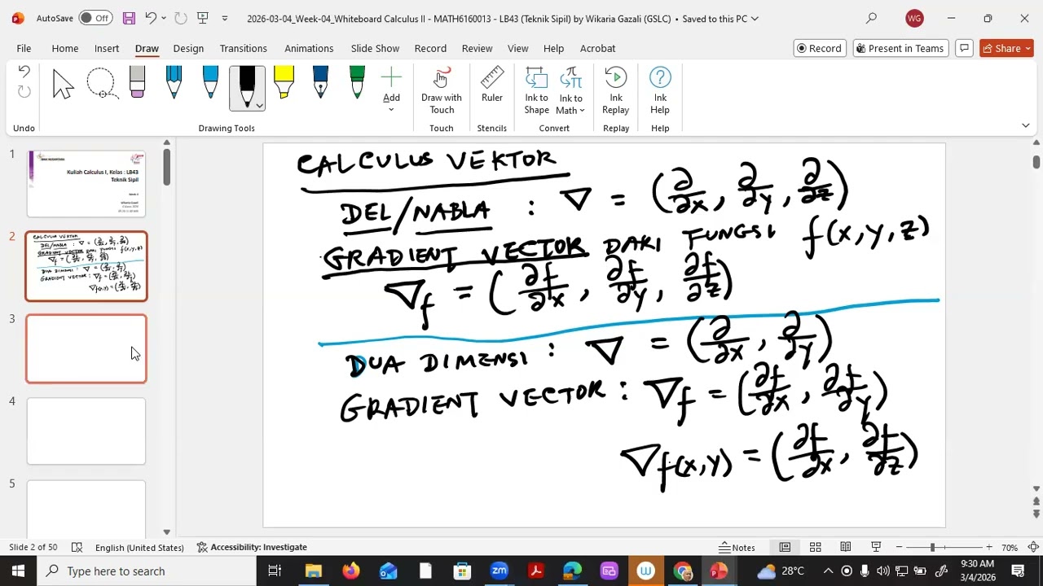Toggle the Ruler stencil
This screenshot has height=586, width=1043.
pyautogui.click(x=491, y=85)
